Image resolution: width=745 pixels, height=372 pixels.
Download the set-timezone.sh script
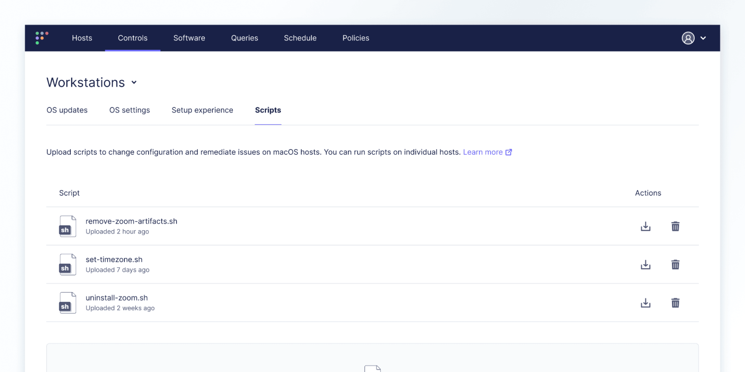(645, 265)
